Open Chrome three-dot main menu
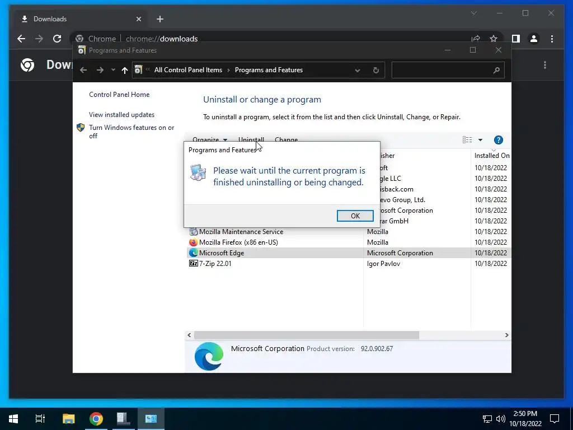The width and height of the screenshot is (573, 430). point(552,39)
